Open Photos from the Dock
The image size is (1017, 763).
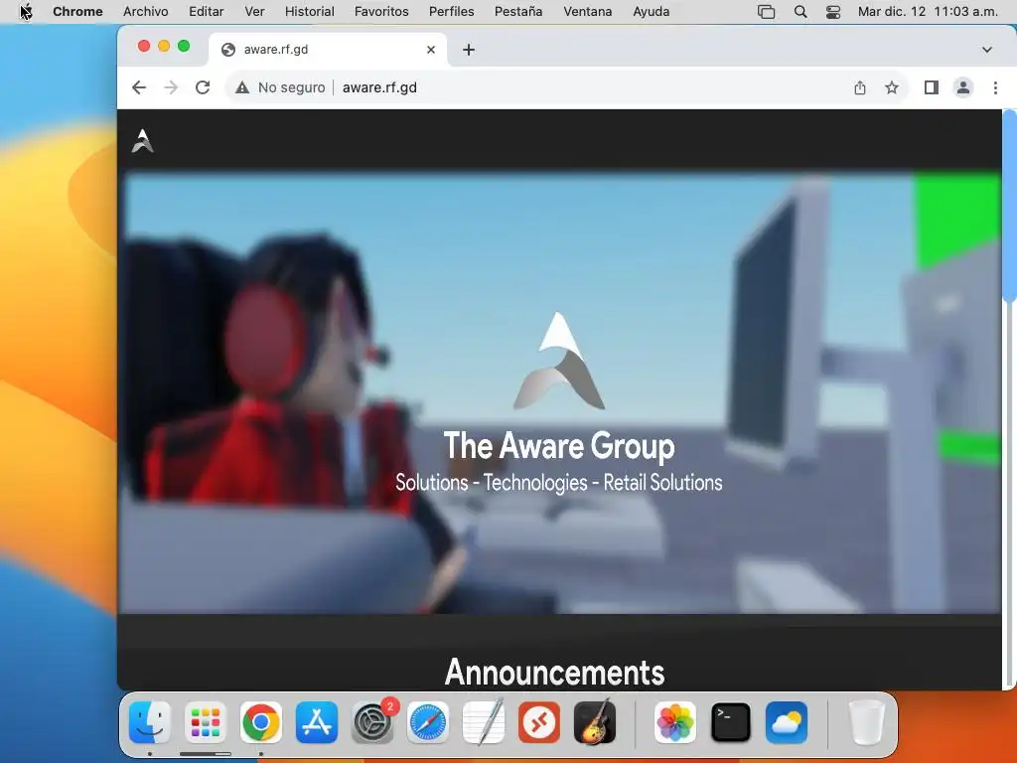[674, 722]
